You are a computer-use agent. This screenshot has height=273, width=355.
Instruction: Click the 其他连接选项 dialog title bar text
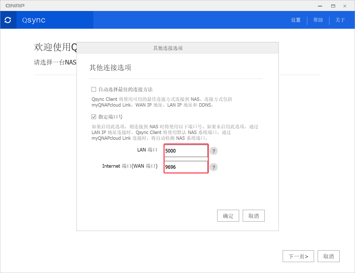pos(168,48)
